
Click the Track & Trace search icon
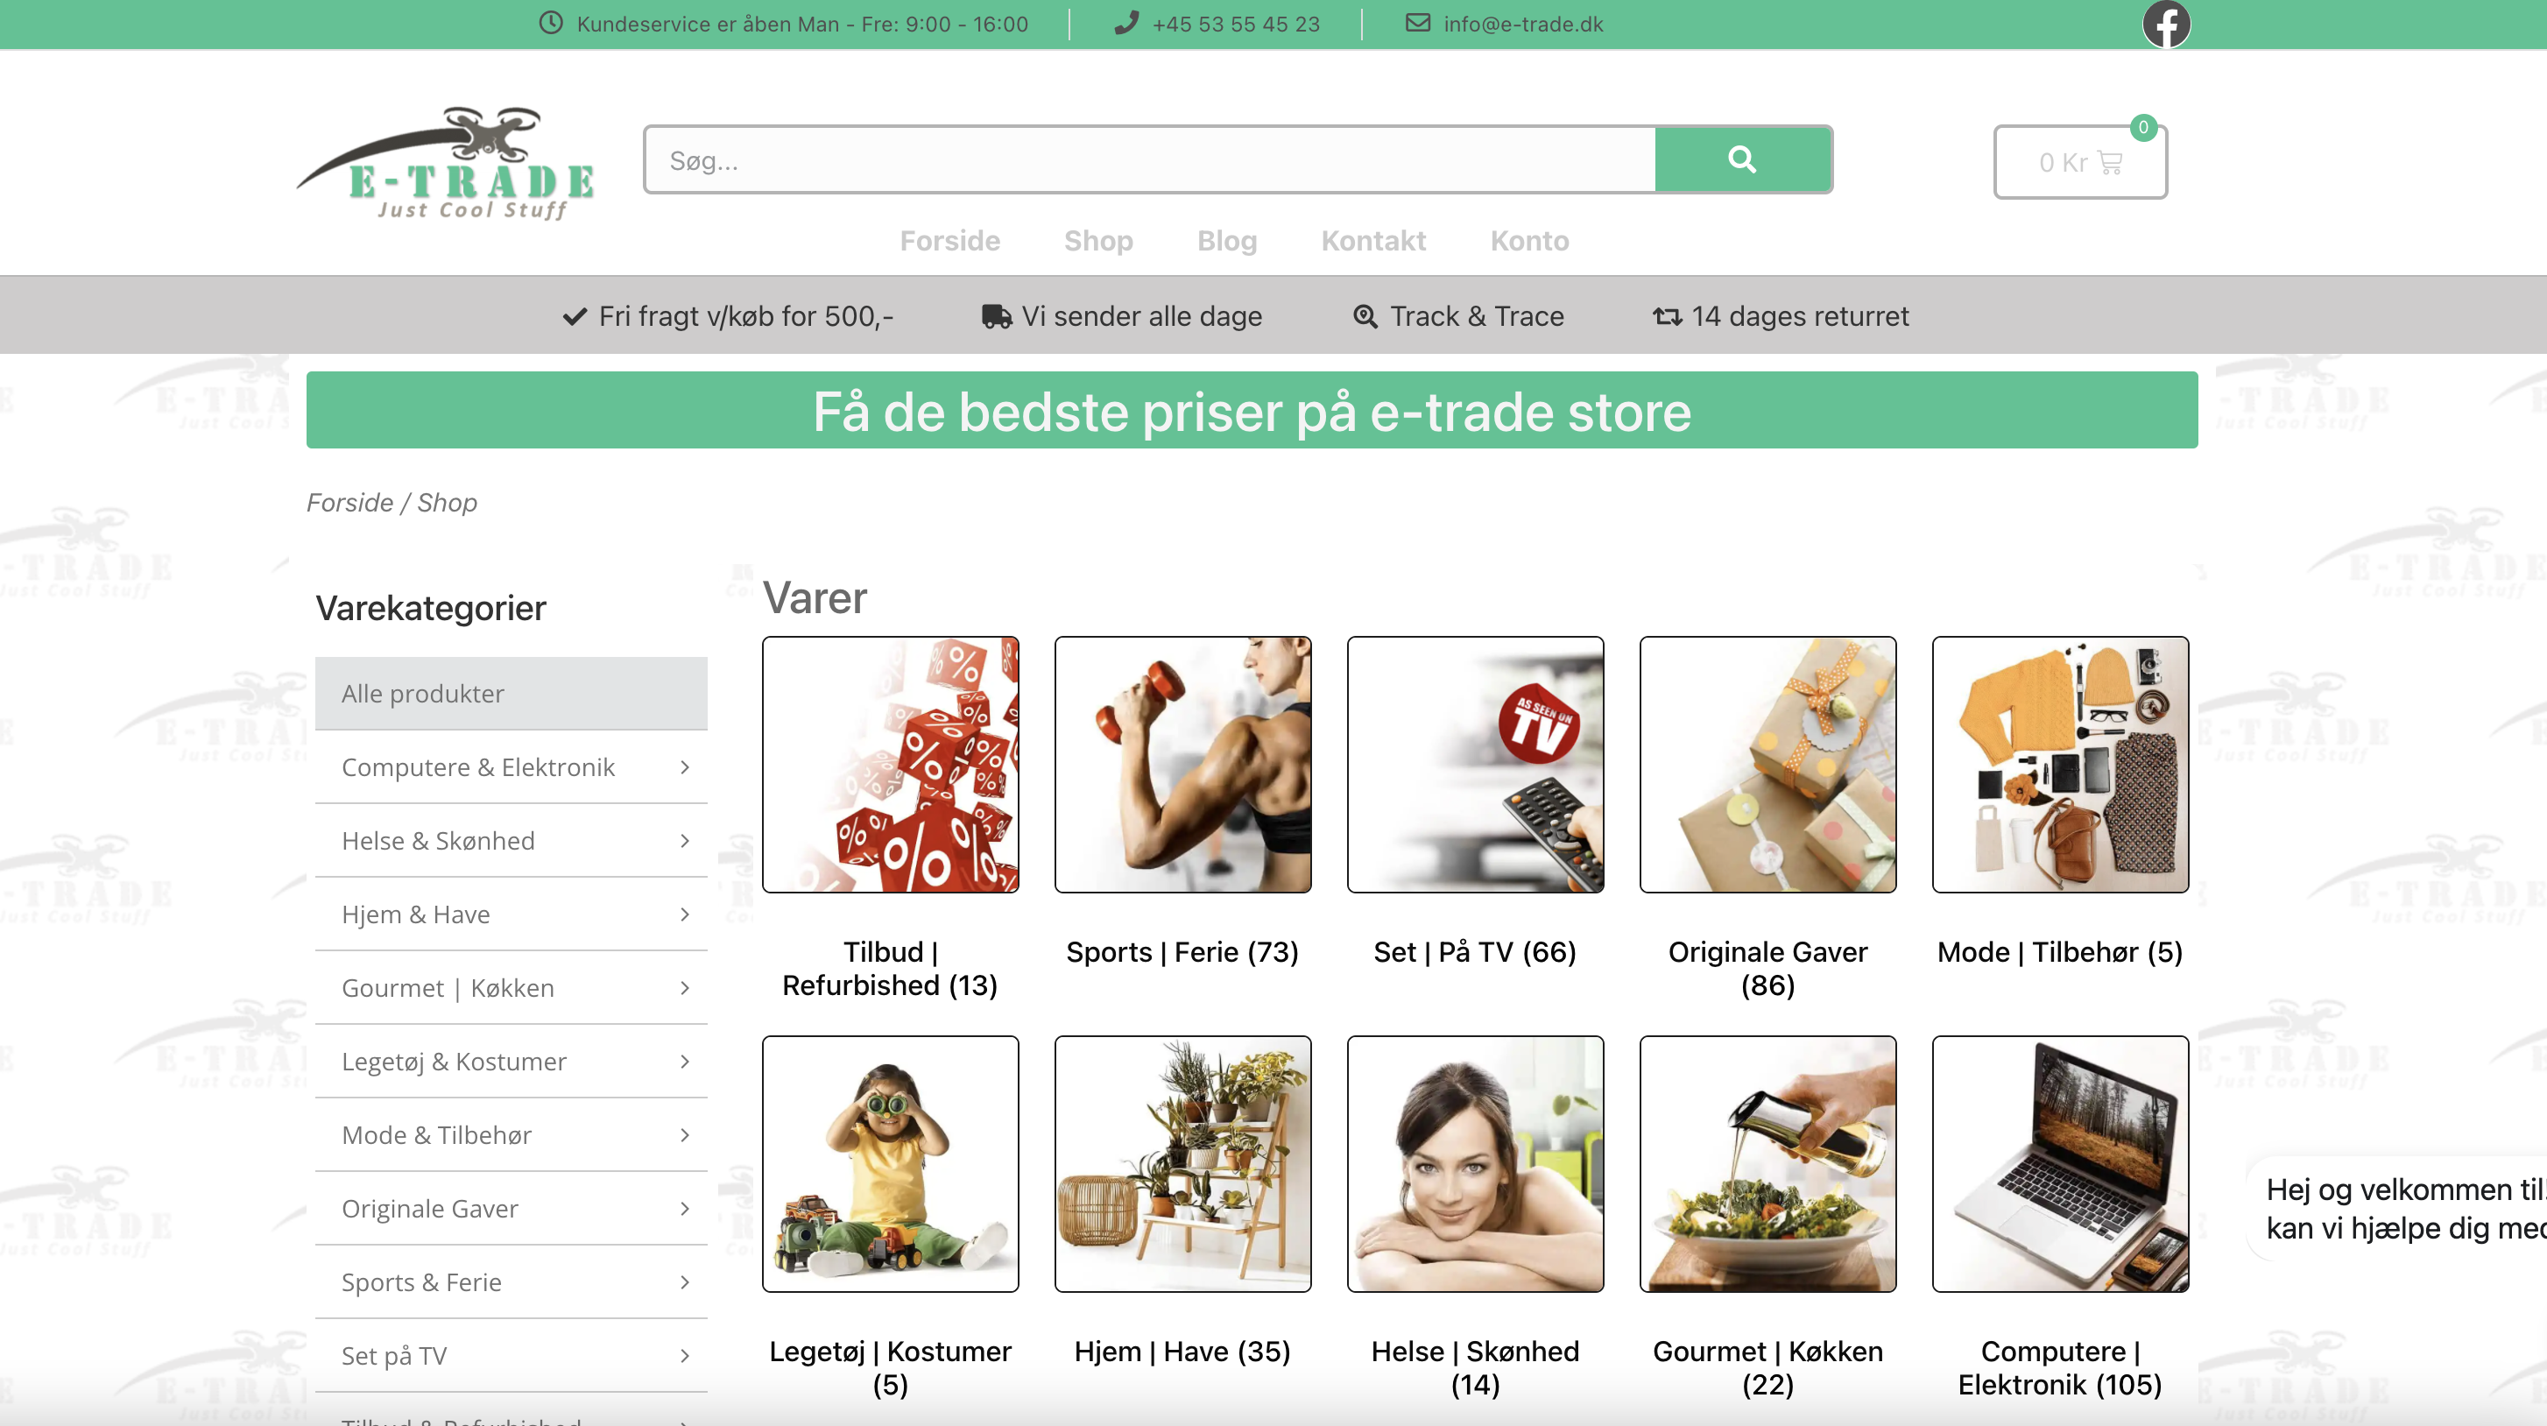1365,316
